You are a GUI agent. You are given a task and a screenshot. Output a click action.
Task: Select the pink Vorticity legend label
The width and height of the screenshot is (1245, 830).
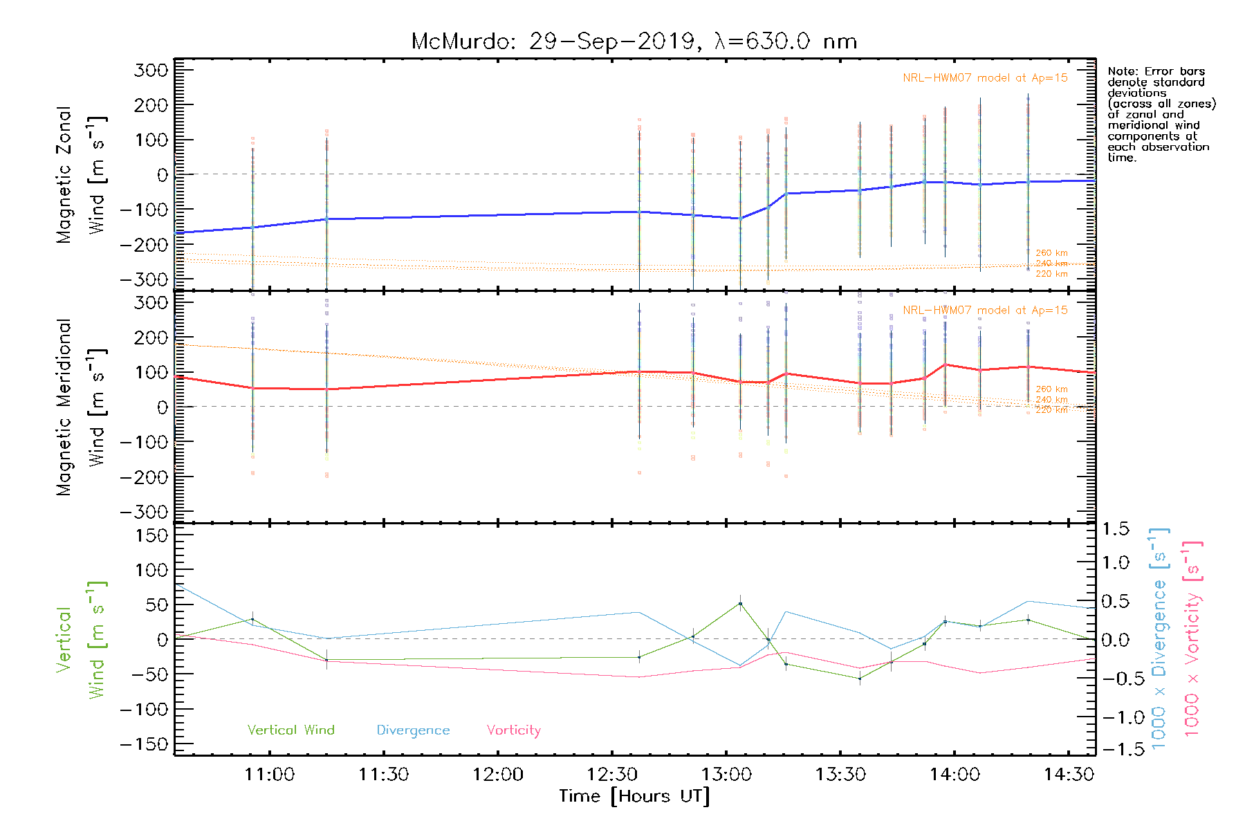coord(513,730)
